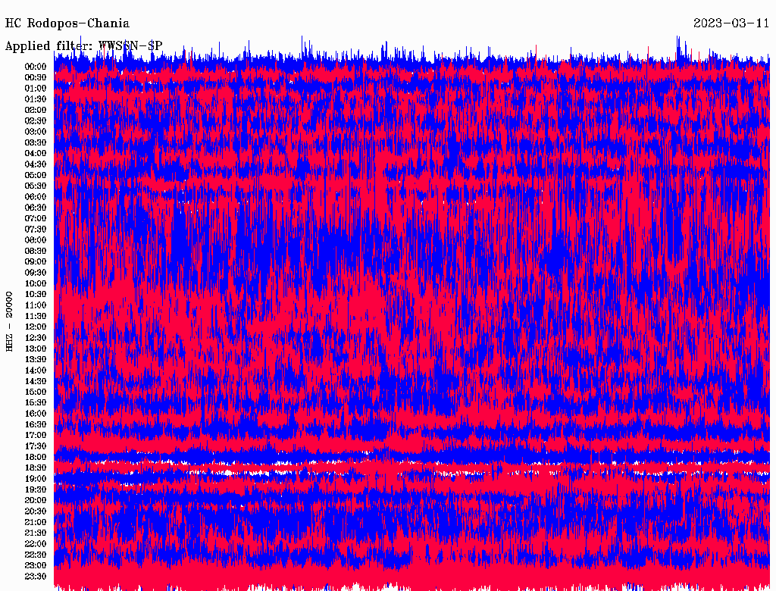Click the 04:00 time row label
The image size is (776, 591).
click(36, 154)
